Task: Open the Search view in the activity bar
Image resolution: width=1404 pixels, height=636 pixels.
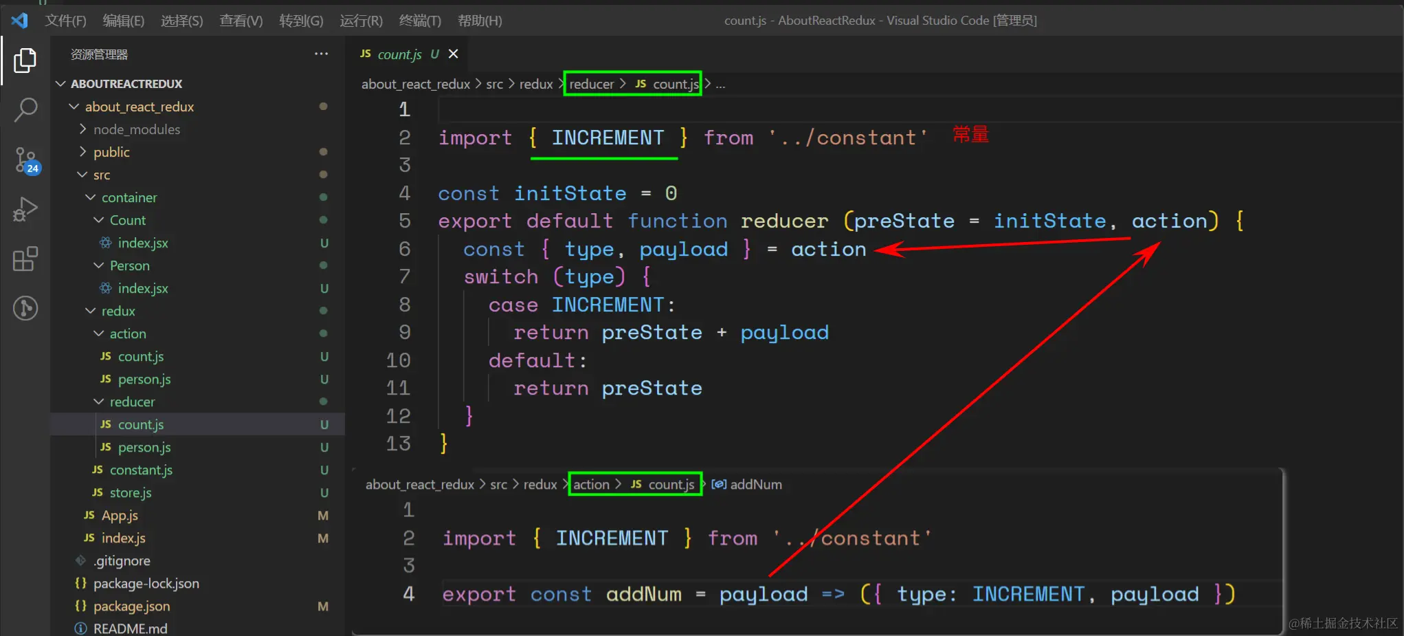Action: tap(25, 109)
